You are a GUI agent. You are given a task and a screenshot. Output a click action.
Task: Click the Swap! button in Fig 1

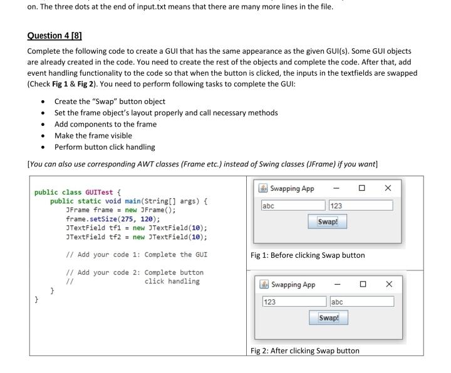pos(328,222)
